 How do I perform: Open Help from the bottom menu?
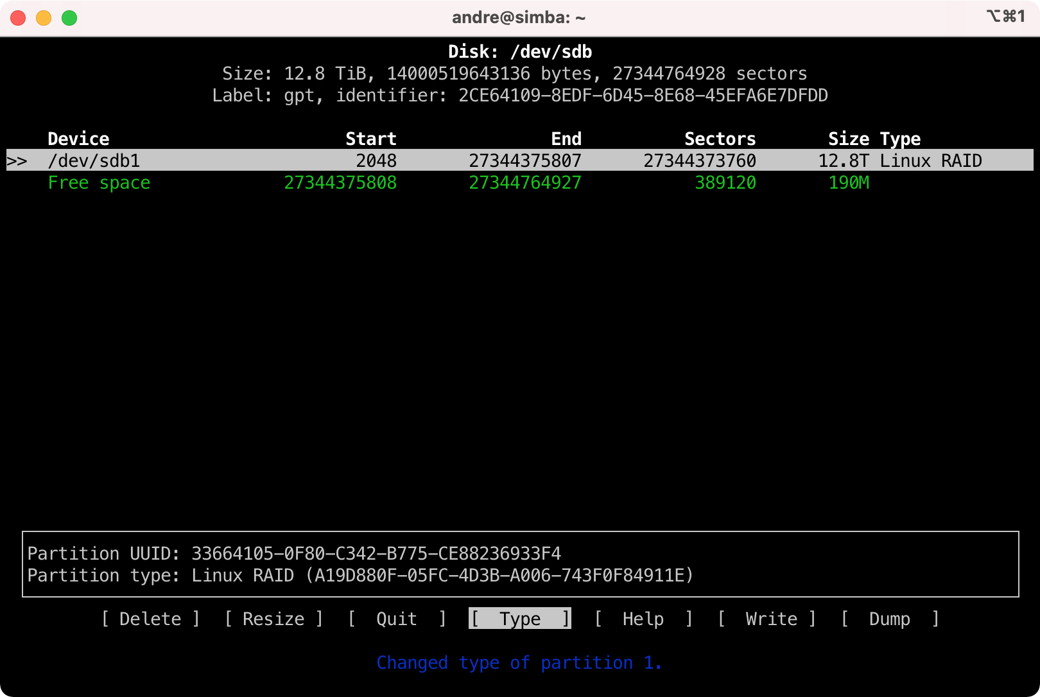point(643,619)
